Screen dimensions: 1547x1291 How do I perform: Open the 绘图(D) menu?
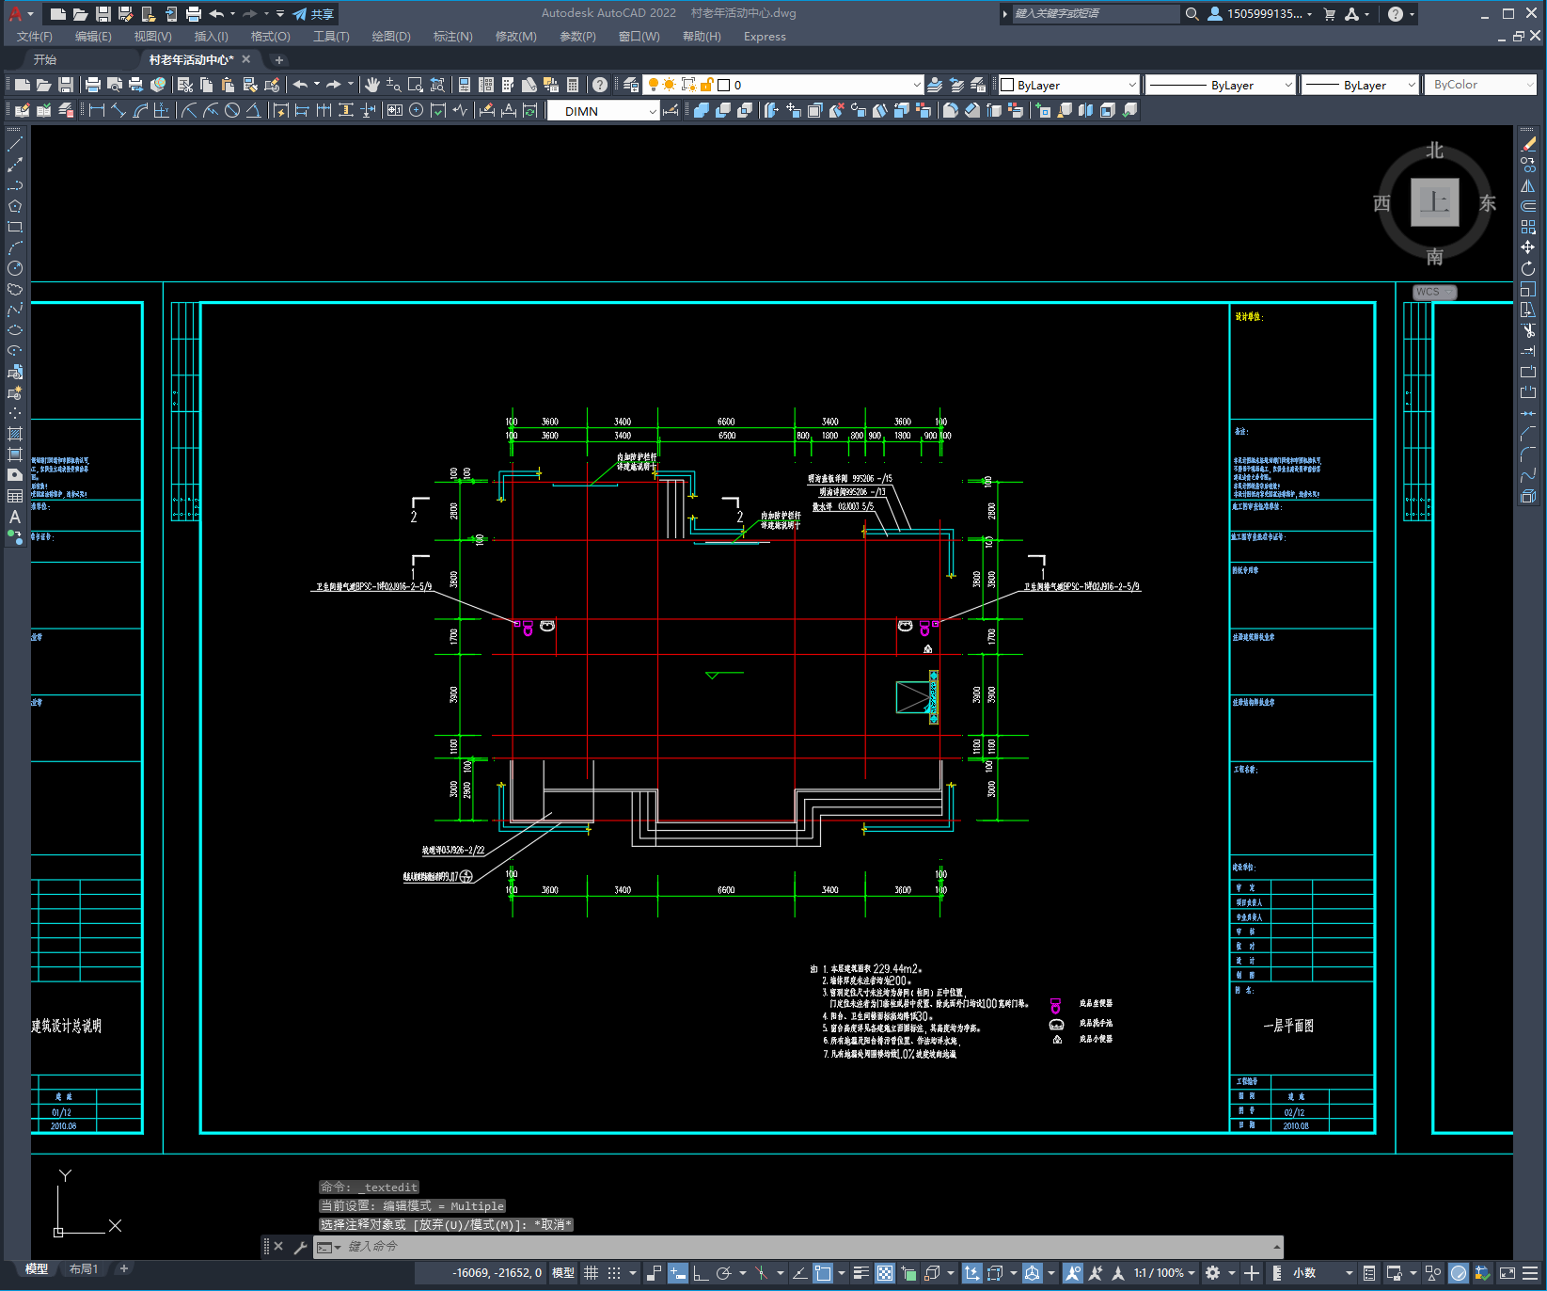(x=391, y=37)
